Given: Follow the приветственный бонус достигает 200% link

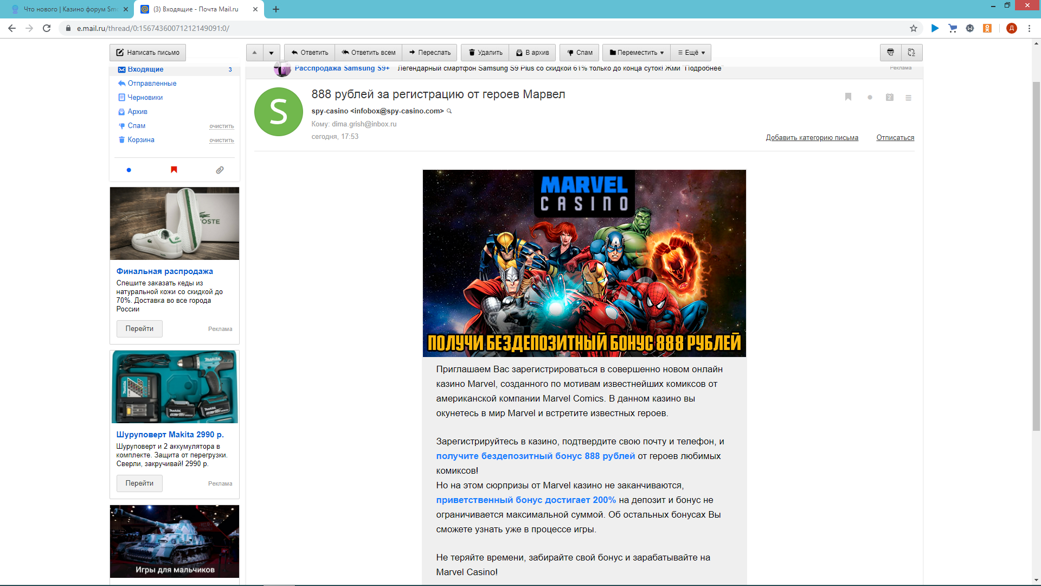Looking at the screenshot, I should [x=526, y=500].
